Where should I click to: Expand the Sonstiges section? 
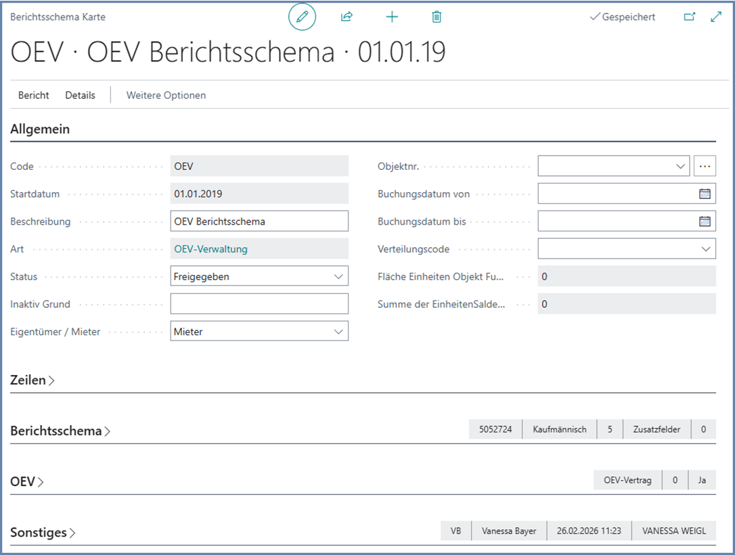tap(43, 533)
